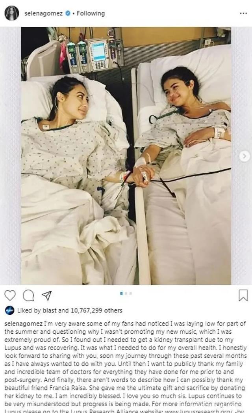Click the blue verified badge
Image resolution: width=252 pixels, height=413 pixels.
coord(68,13)
